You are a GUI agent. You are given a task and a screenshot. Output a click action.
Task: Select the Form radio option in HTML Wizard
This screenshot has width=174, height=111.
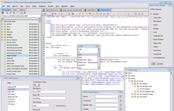[x=151, y=25]
